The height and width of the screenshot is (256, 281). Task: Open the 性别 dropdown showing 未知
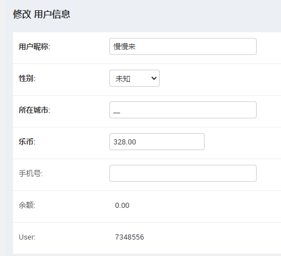point(134,78)
